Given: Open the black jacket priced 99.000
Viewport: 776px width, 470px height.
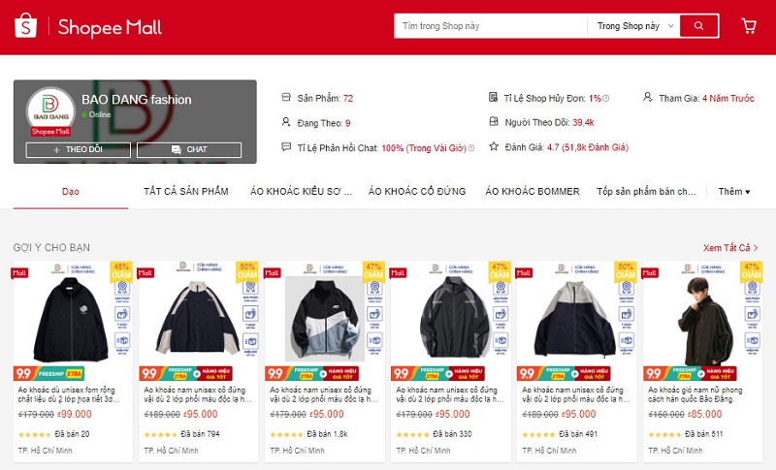Looking at the screenshot, I should [73, 361].
